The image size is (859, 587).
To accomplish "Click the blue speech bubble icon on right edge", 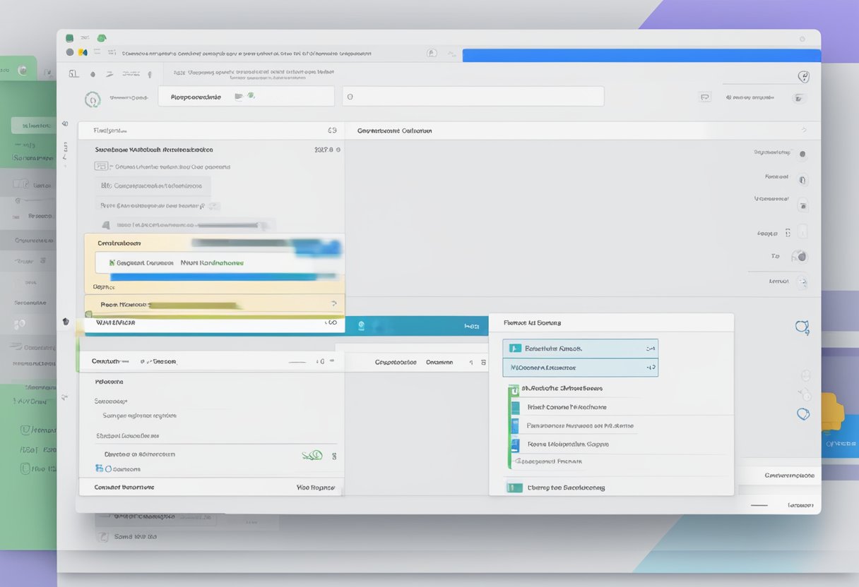I will pyautogui.click(x=802, y=327).
